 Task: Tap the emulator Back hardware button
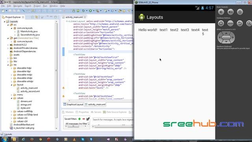[x=240, y=23]
